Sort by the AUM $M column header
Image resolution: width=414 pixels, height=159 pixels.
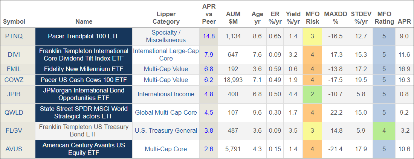[233, 18]
